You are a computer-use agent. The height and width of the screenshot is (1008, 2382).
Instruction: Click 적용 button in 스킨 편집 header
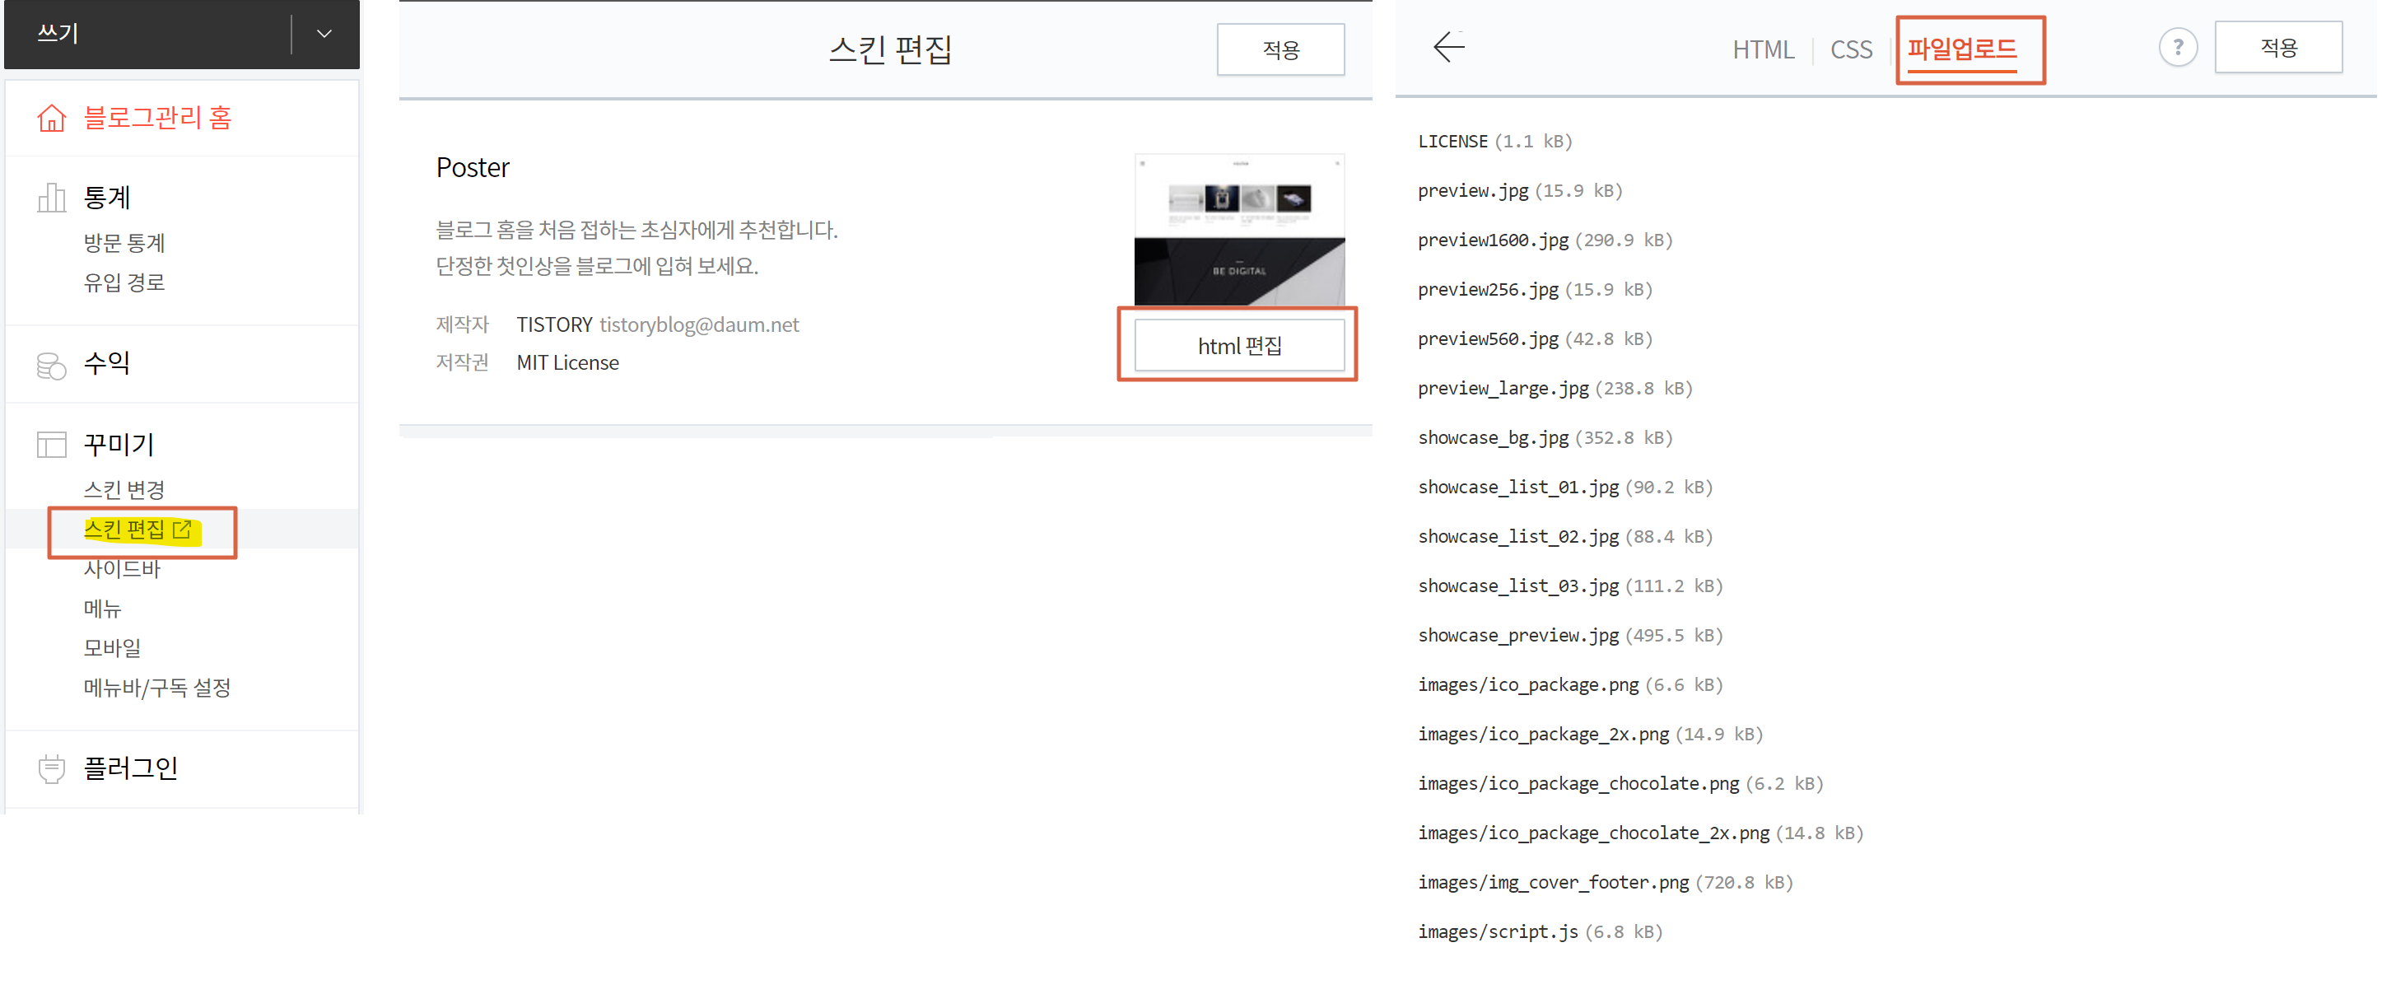[1280, 50]
